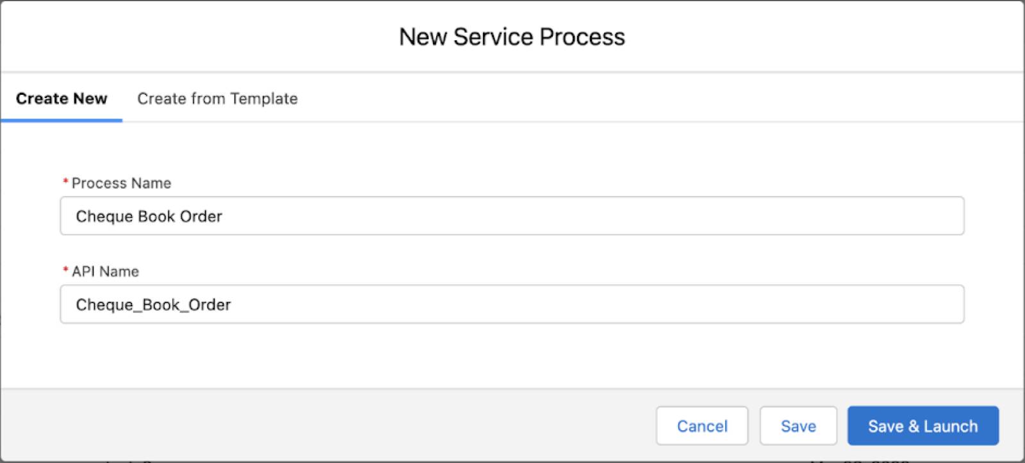Click the footer bar of the dialog
The height and width of the screenshot is (463, 1025).
point(320,425)
